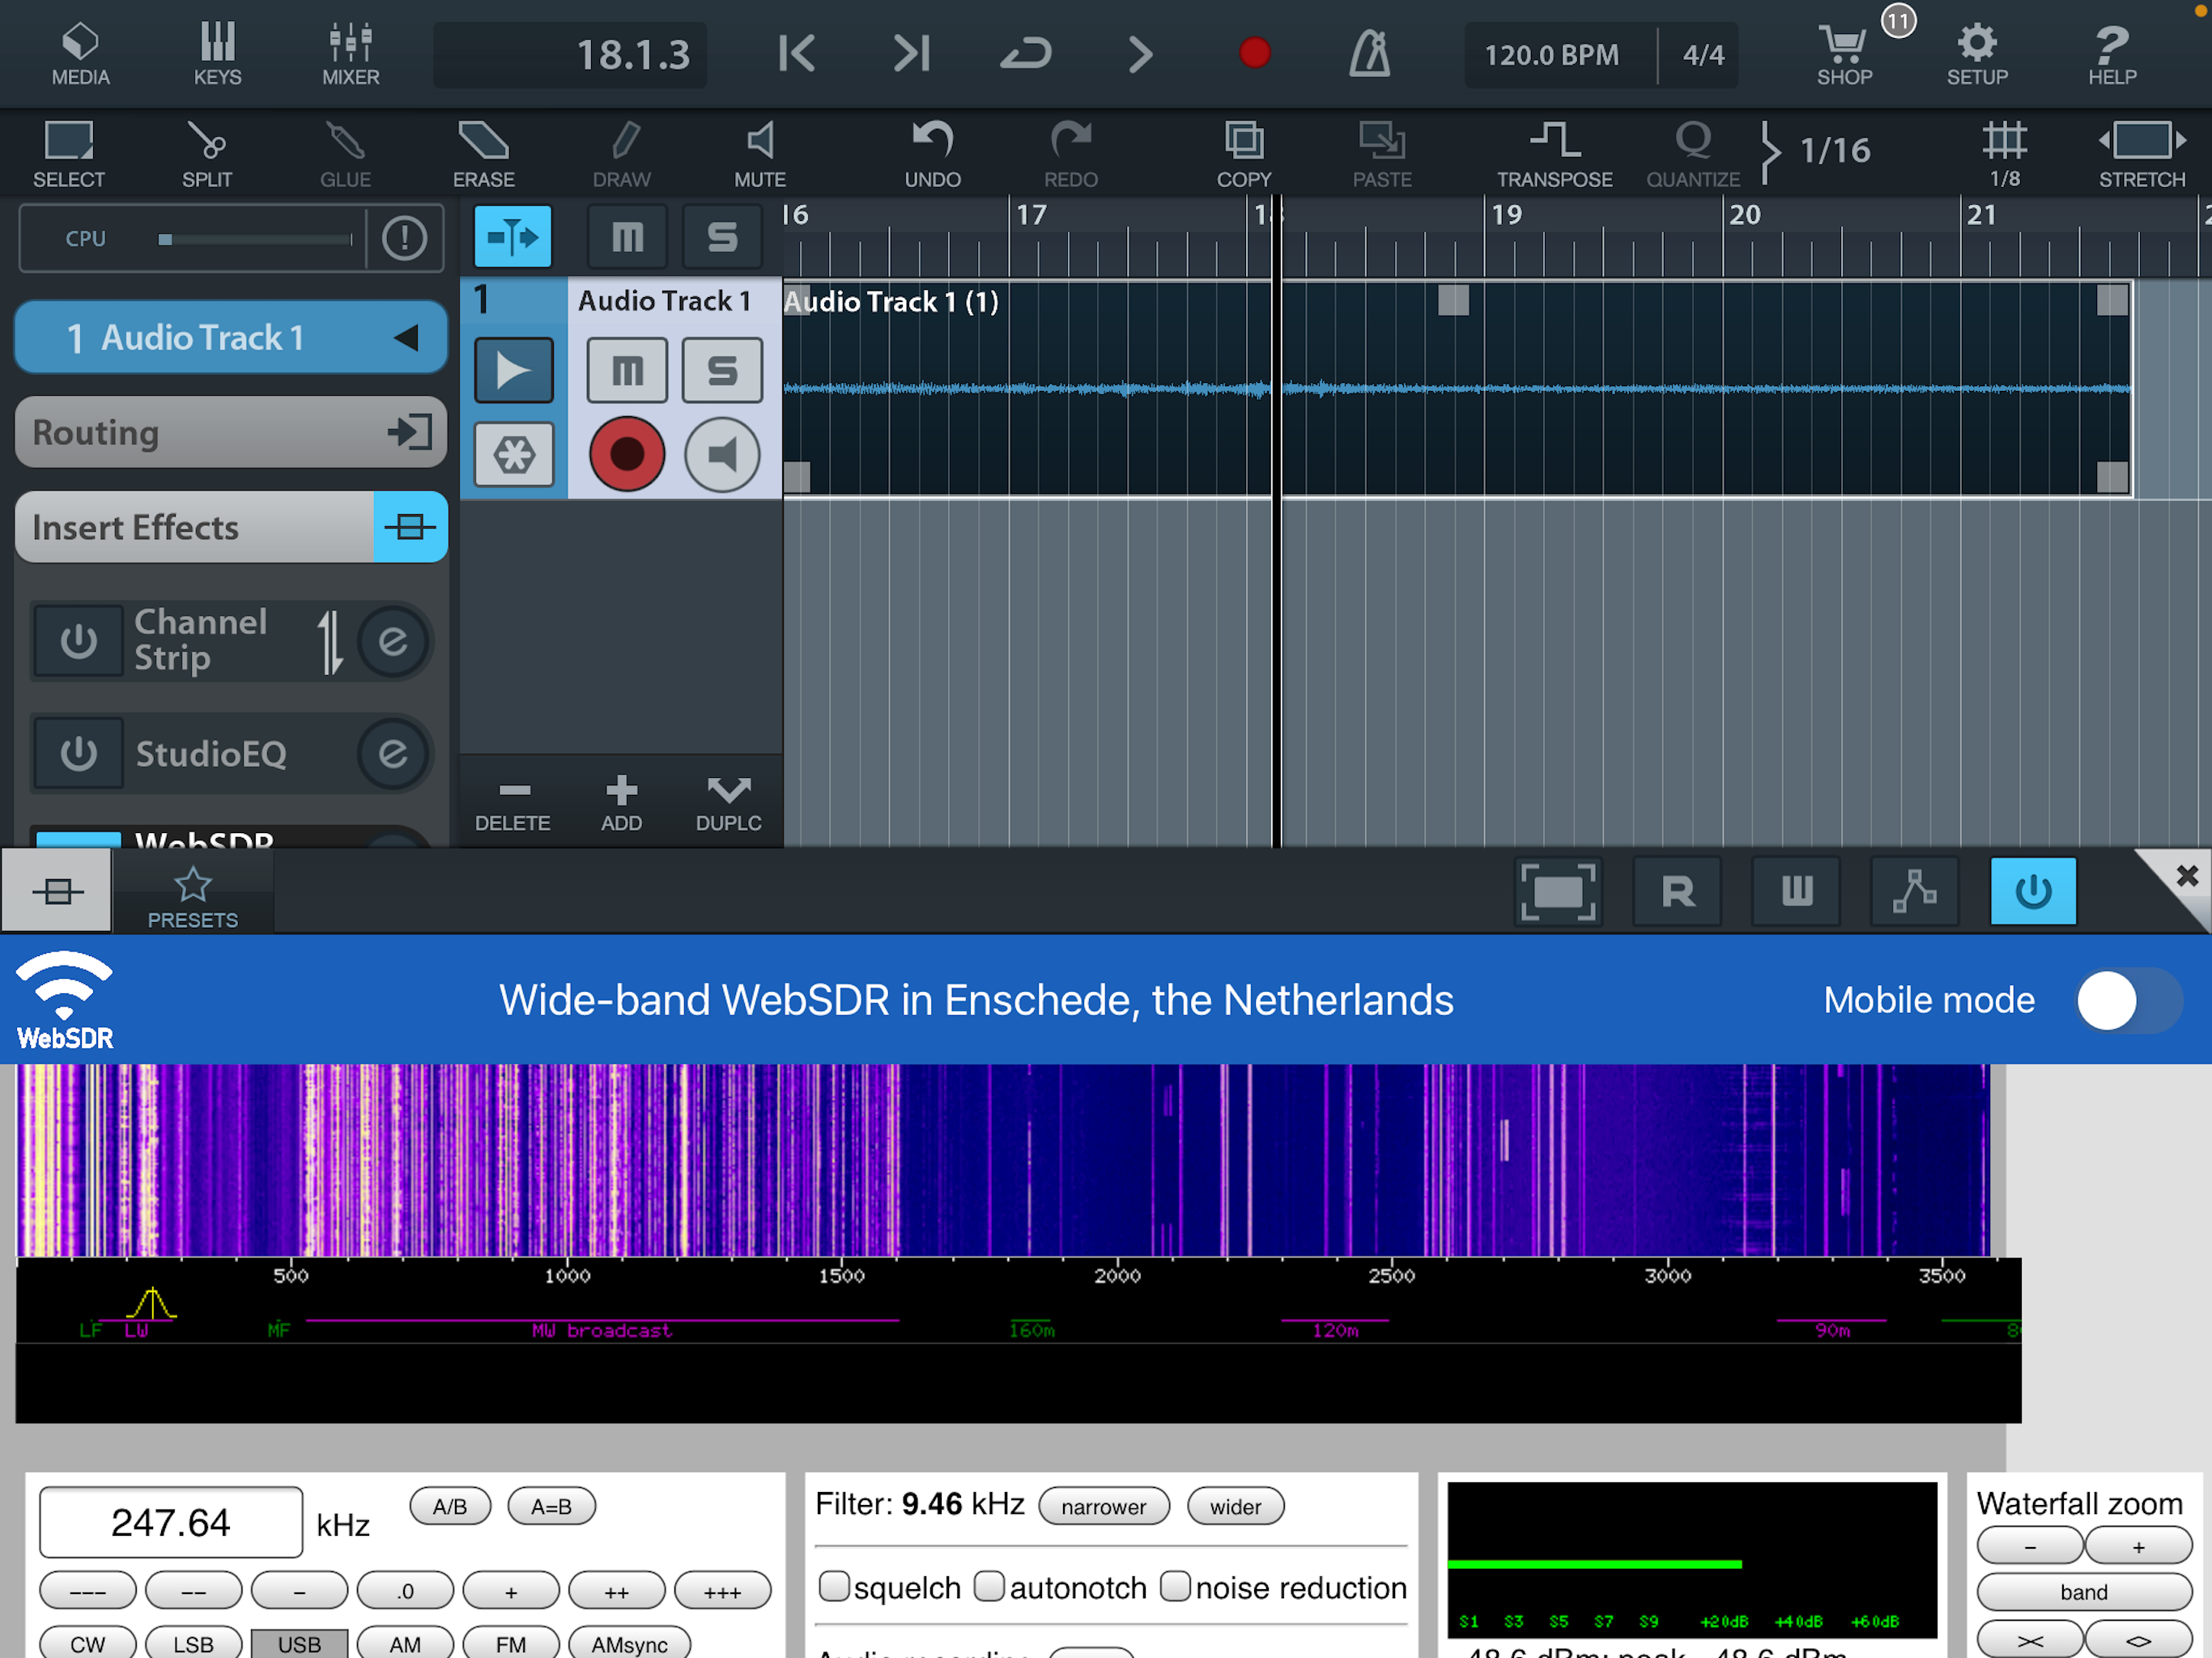Image resolution: width=2212 pixels, height=1658 pixels.
Task: Click the Transpose tool
Action: (x=1554, y=152)
